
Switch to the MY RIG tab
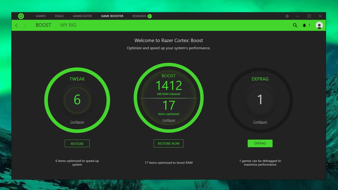tap(68, 25)
